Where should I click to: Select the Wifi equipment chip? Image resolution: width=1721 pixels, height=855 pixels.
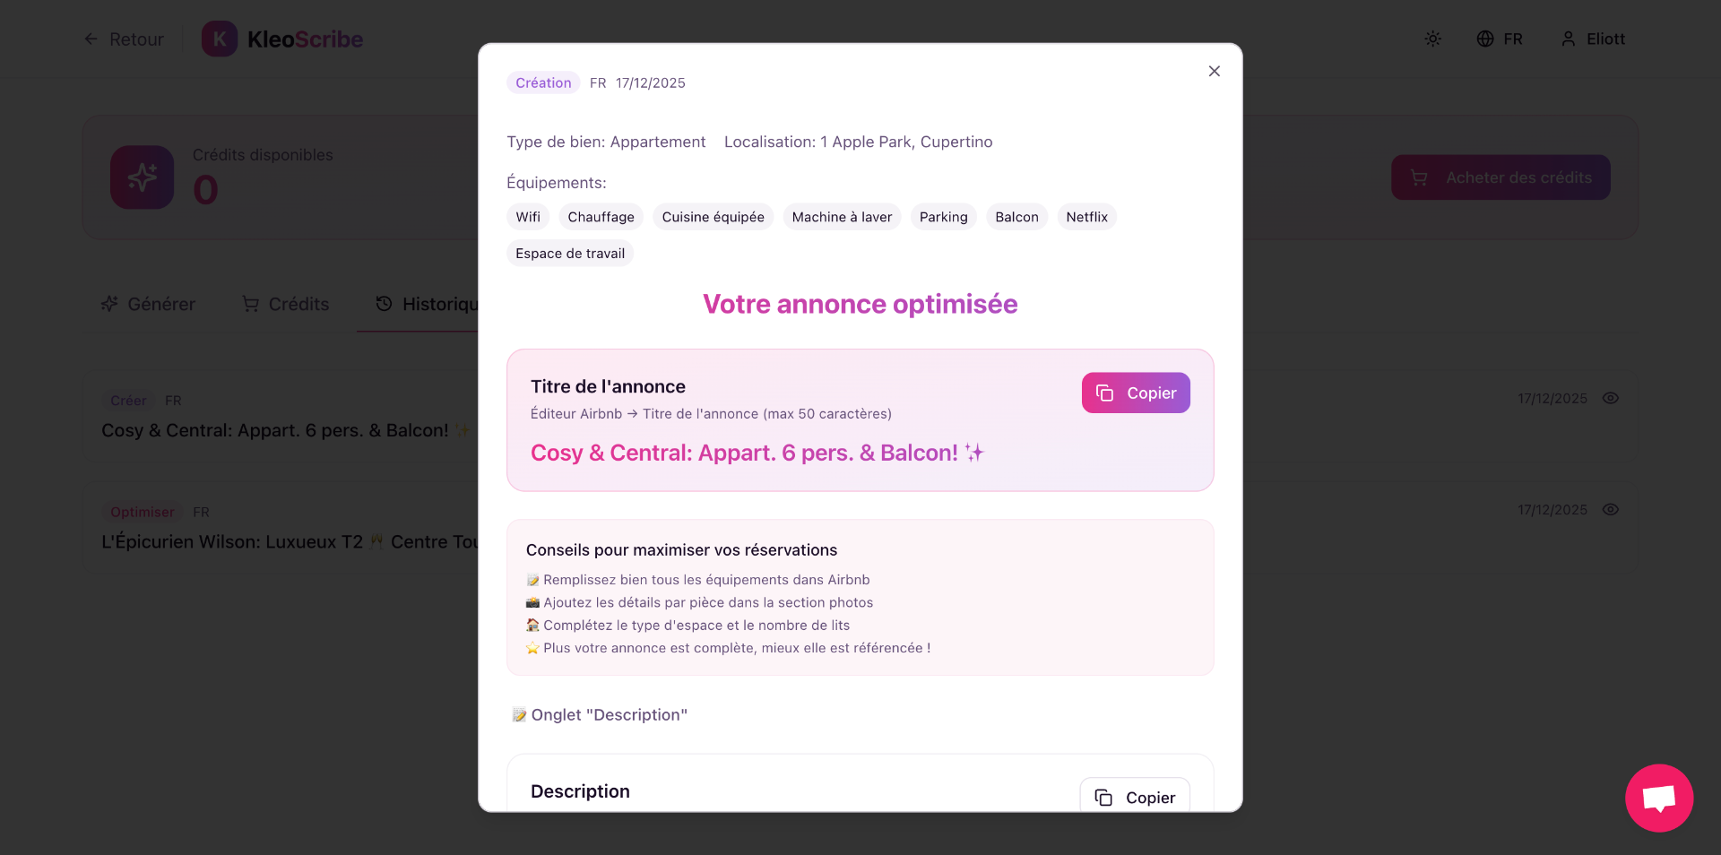(x=527, y=216)
